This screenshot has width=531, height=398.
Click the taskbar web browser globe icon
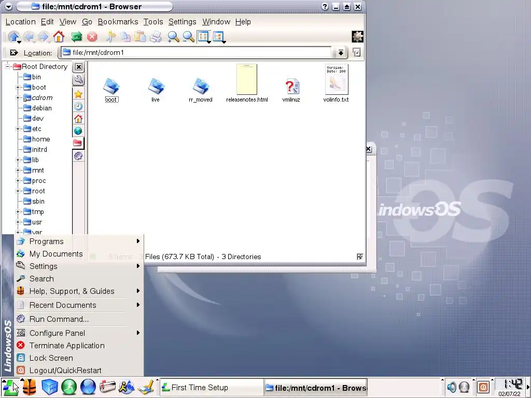pos(88,387)
